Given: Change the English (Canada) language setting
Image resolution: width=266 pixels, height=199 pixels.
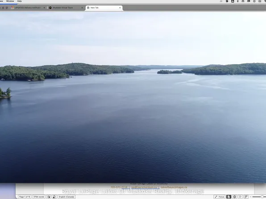Looking at the screenshot, I should (x=66, y=197).
